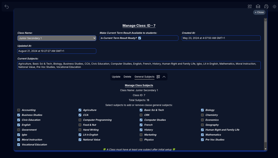The height and width of the screenshot is (158, 278).
Task: Click the scrollbar down arrow
Action: coord(265,149)
